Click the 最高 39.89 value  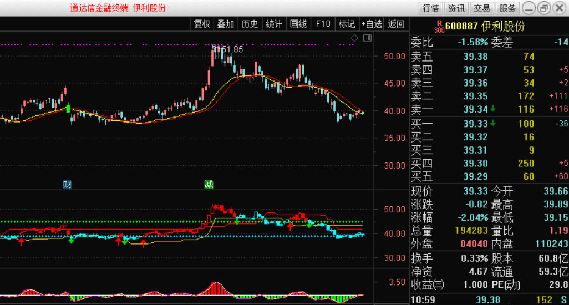pos(556,204)
